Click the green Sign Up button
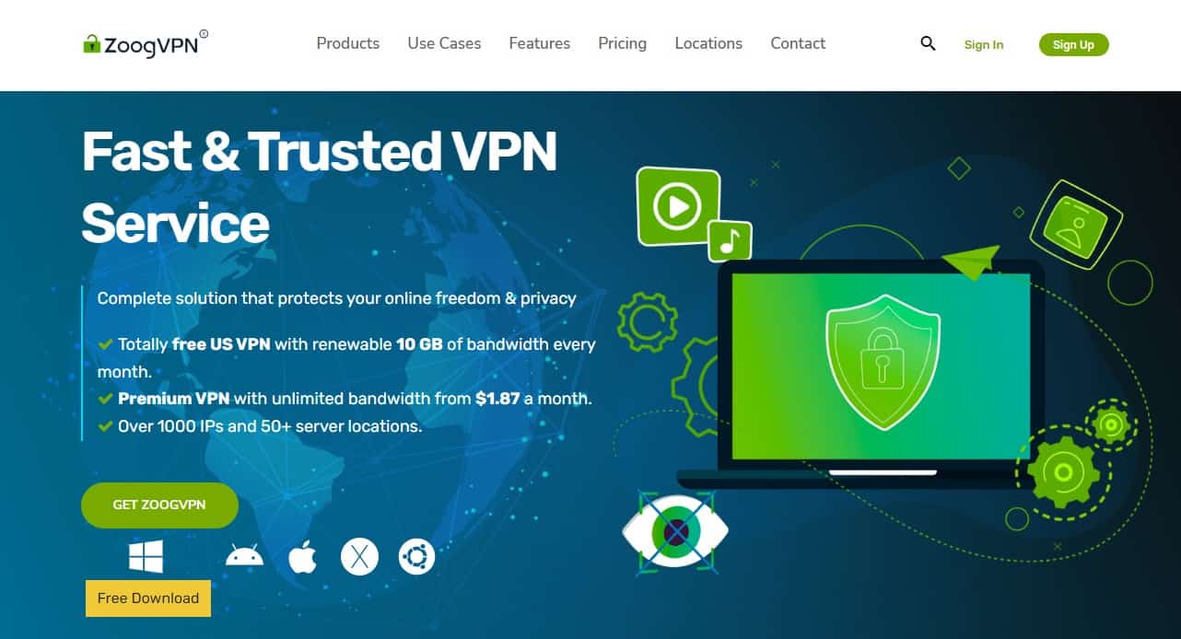 (x=1073, y=44)
